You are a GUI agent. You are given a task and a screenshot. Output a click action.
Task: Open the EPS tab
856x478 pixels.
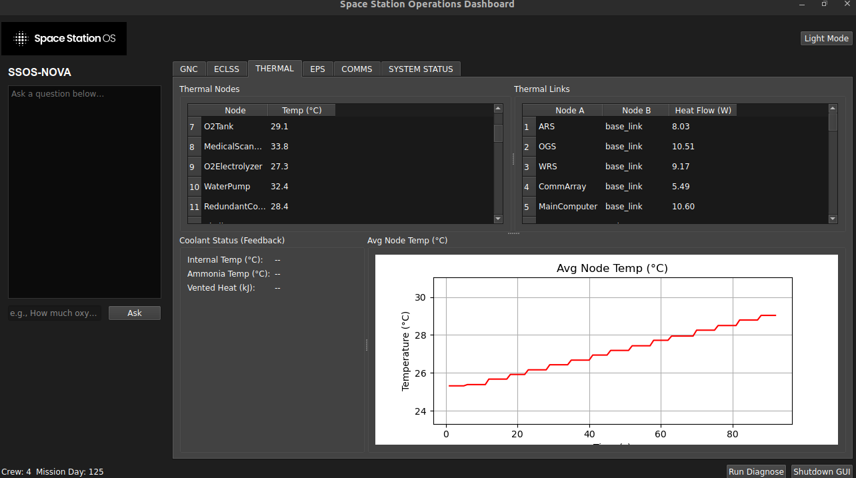[x=317, y=68]
